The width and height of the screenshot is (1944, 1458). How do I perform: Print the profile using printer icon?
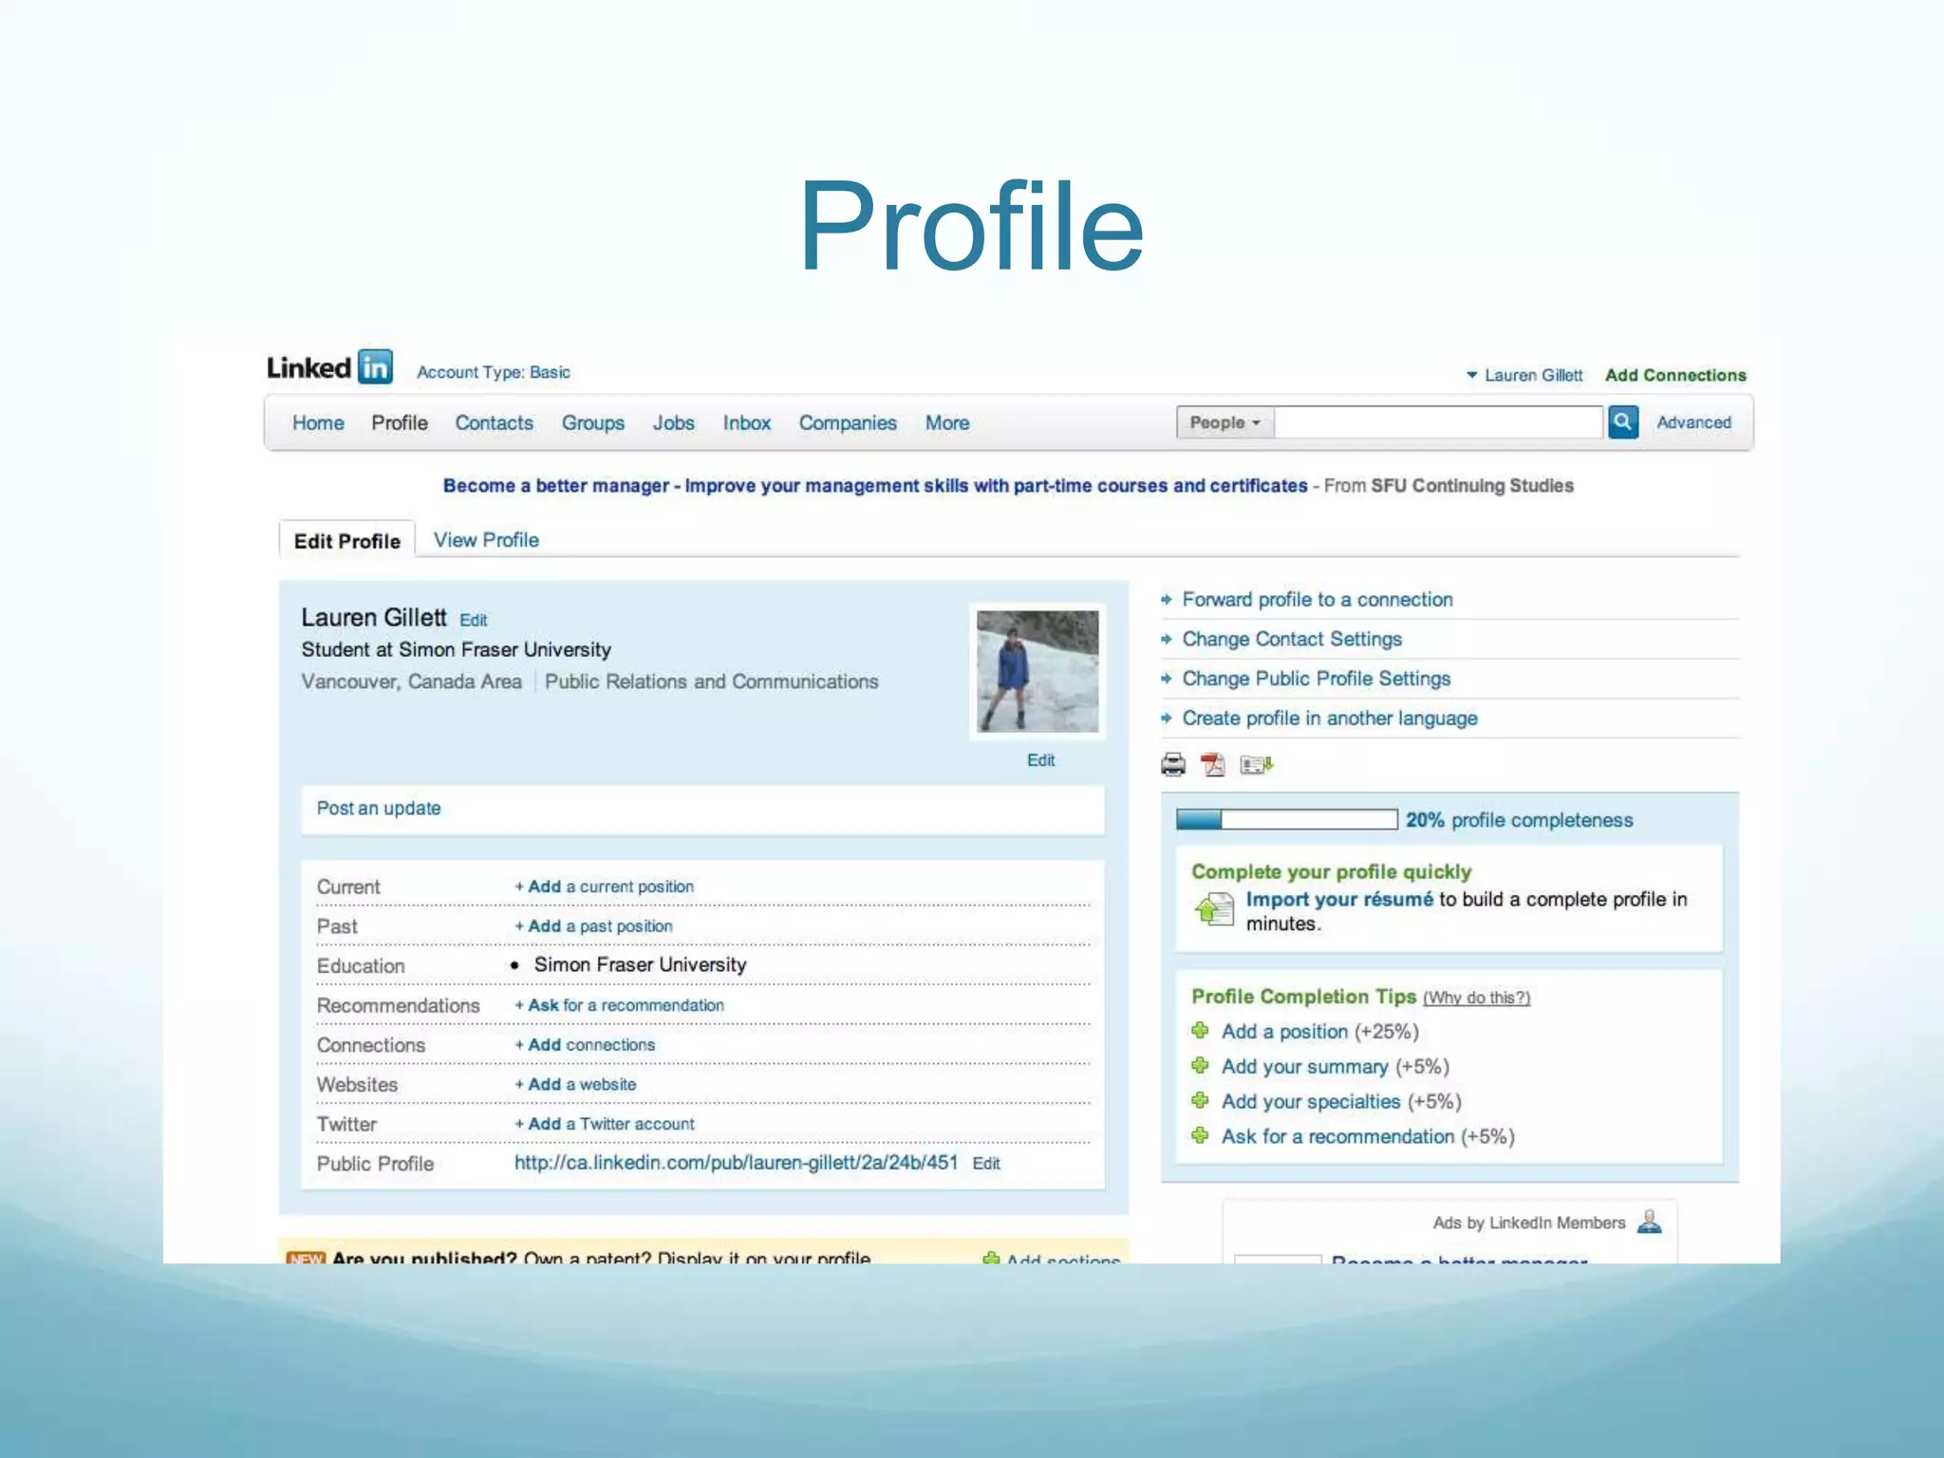point(1173,764)
